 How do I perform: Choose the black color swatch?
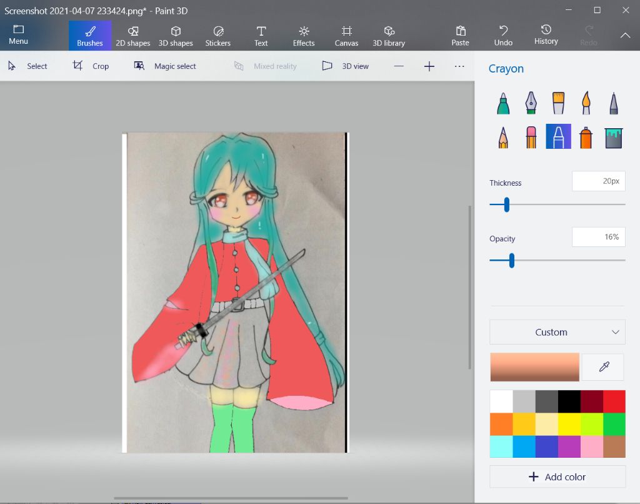click(569, 401)
